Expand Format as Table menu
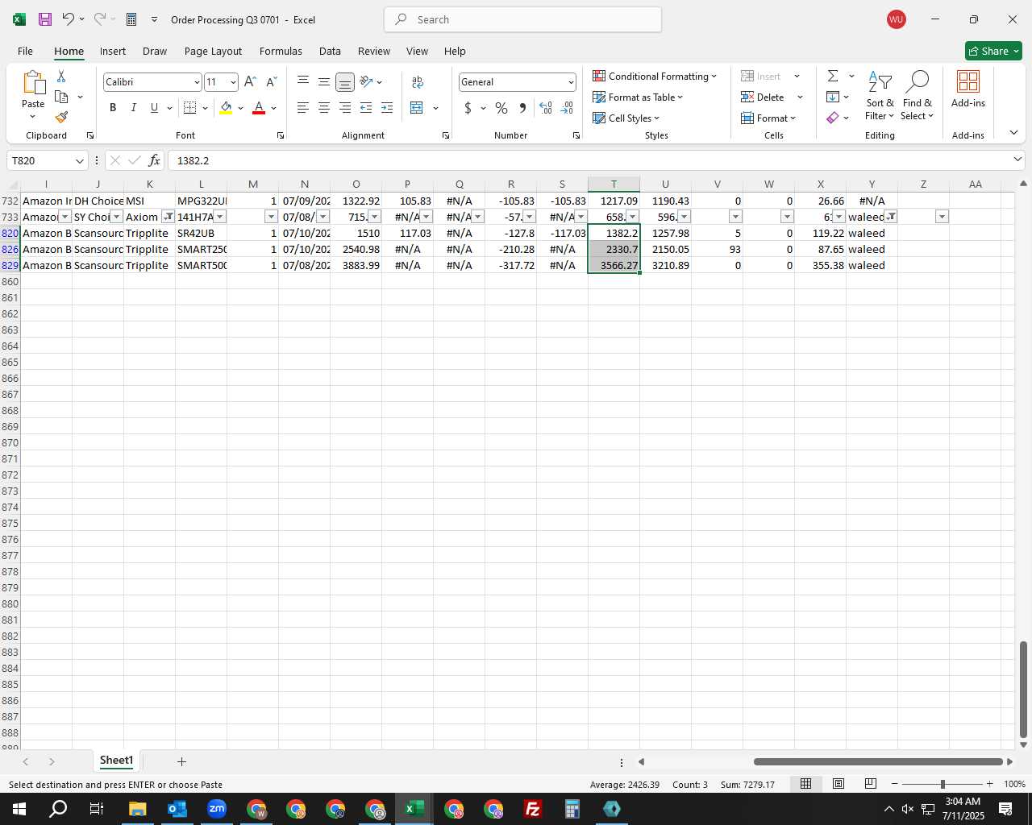 coord(638,97)
